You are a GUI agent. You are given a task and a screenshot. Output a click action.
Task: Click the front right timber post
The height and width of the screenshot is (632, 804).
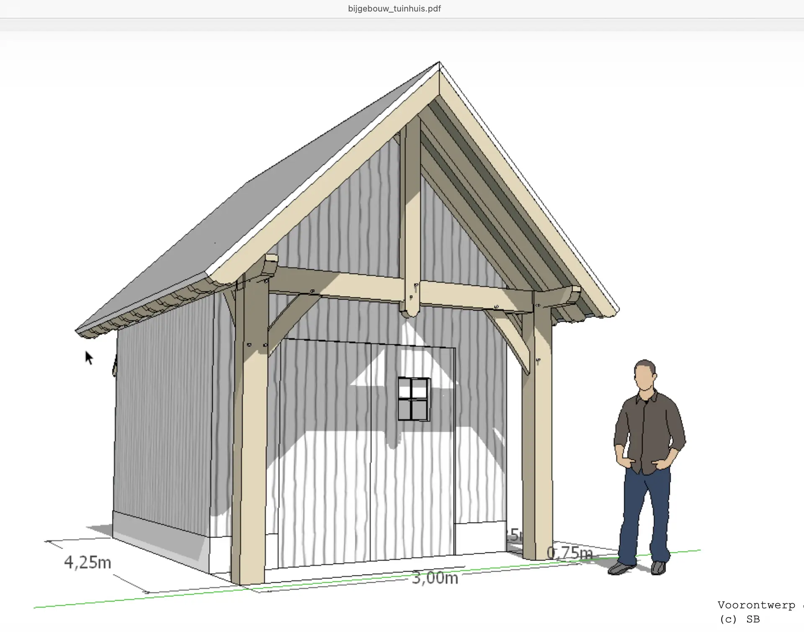[x=538, y=440]
